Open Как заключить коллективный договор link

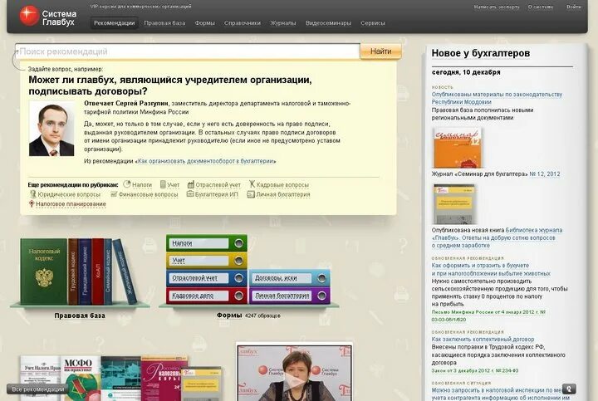[483, 340]
